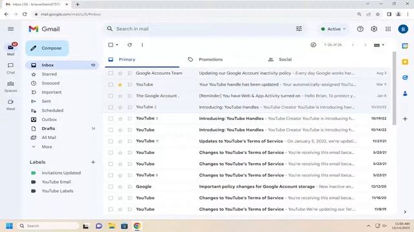This screenshot has height=232, width=414.
Task: Open Contacts side panel
Action: pyautogui.click(x=405, y=93)
